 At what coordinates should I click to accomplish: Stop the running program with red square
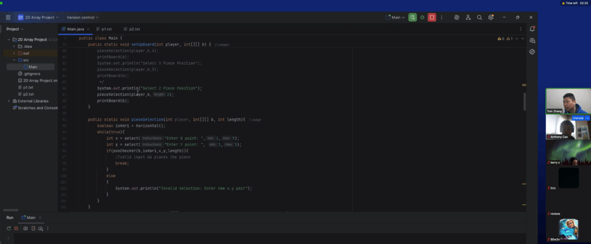tap(432, 17)
